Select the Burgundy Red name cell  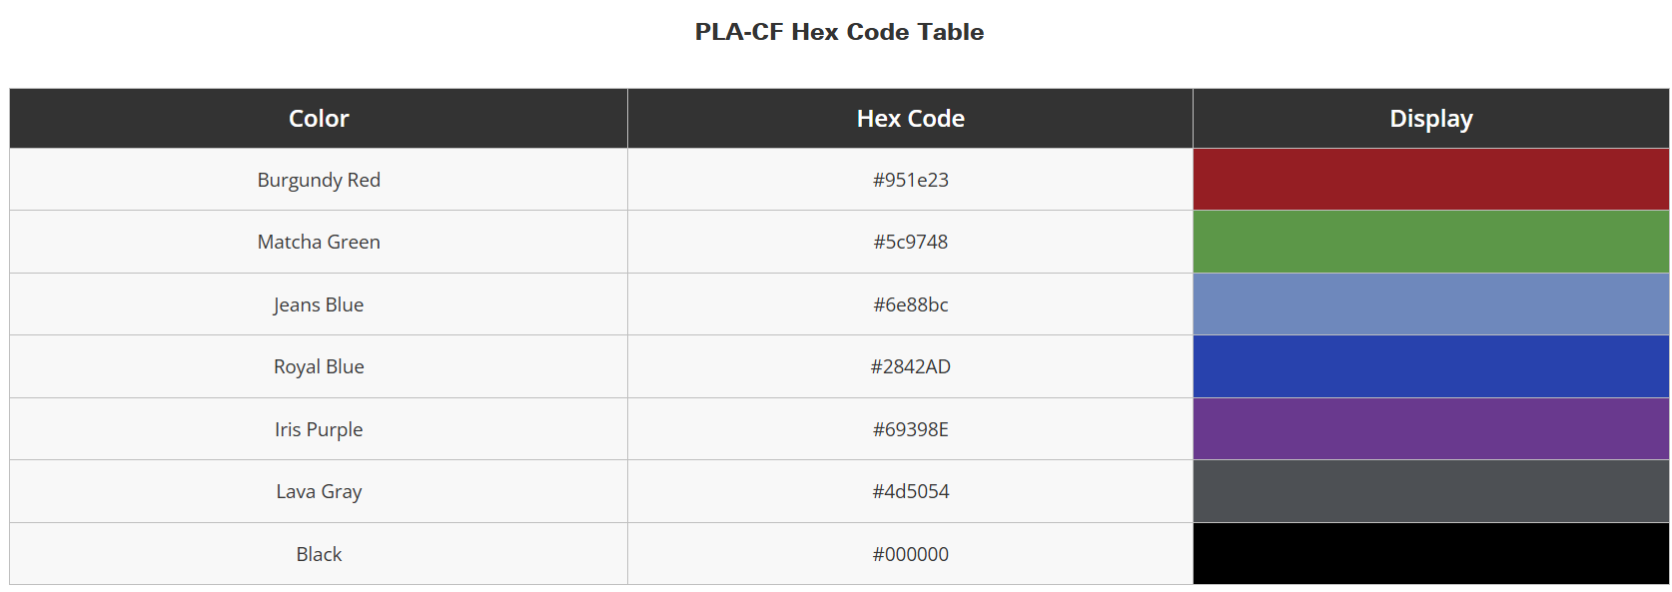319,180
